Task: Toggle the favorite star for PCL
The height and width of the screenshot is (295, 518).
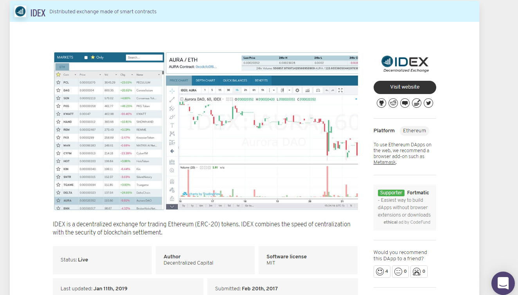Action: pos(58,82)
